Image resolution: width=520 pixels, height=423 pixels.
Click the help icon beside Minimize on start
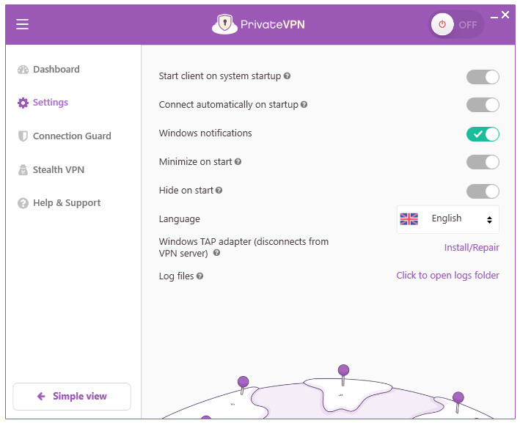tap(238, 162)
